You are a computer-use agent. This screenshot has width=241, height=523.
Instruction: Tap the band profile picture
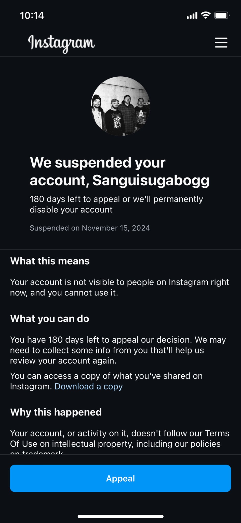coord(120,106)
